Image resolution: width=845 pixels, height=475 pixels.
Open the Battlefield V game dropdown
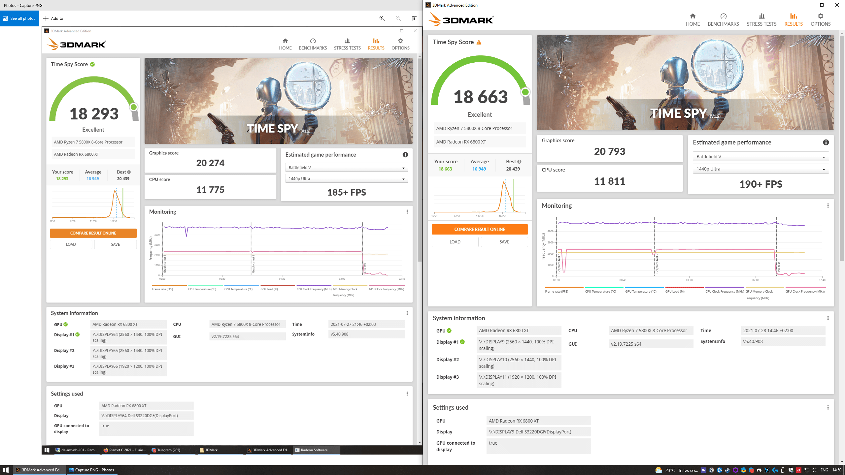tap(760, 157)
